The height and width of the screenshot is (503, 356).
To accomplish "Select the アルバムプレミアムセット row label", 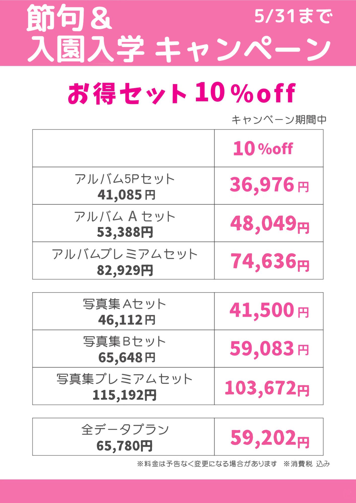I will point(125,254).
